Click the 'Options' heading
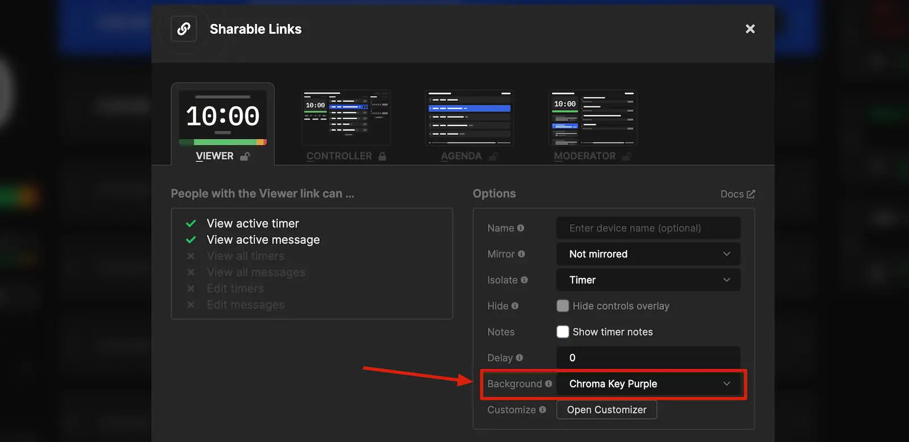 coord(494,193)
